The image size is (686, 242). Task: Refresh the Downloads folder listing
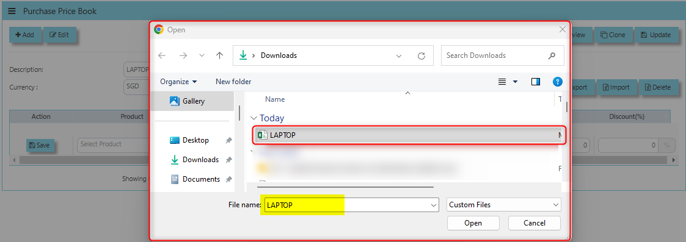pyautogui.click(x=421, y=55)
